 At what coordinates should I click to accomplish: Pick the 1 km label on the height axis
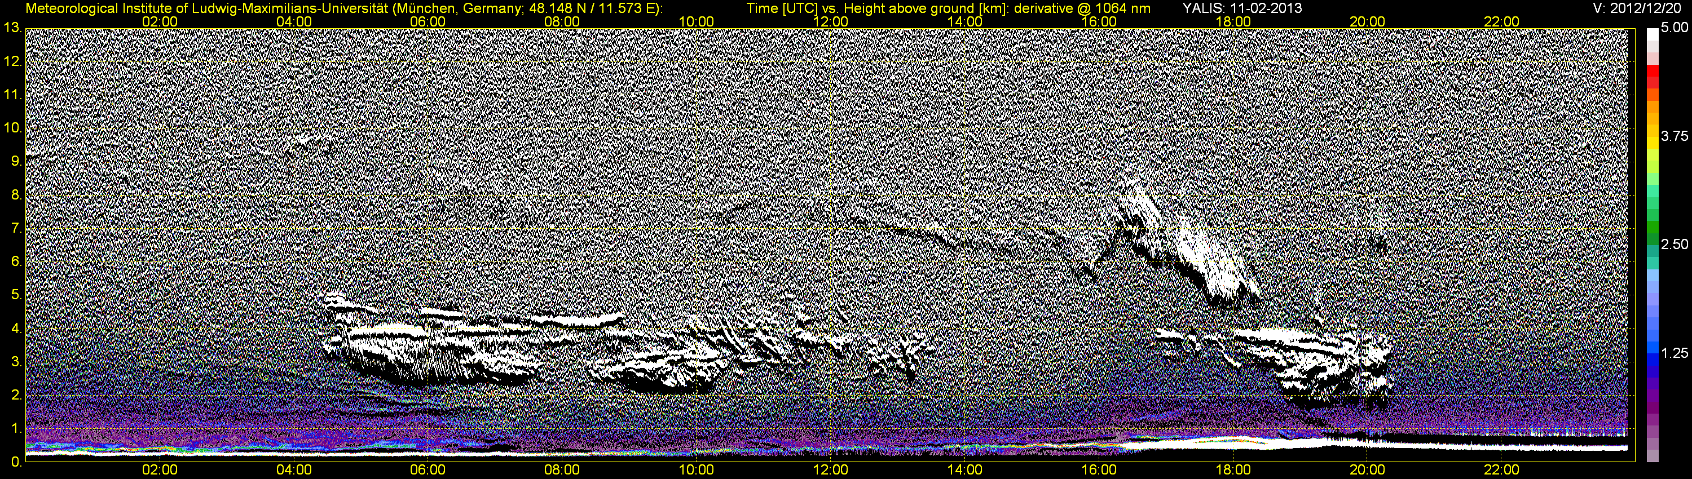[16, 428]
